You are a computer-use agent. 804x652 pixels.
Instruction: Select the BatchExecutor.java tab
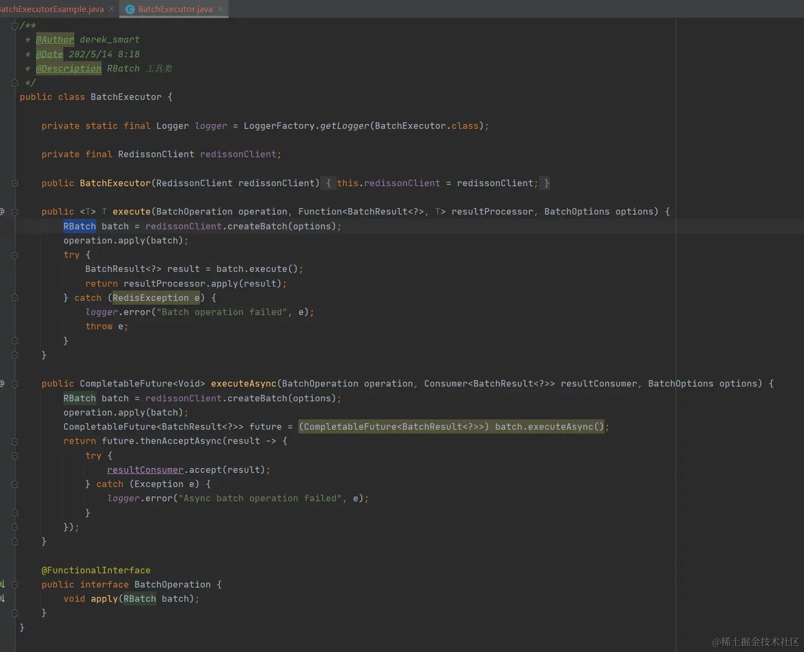[x=175, y=9]
